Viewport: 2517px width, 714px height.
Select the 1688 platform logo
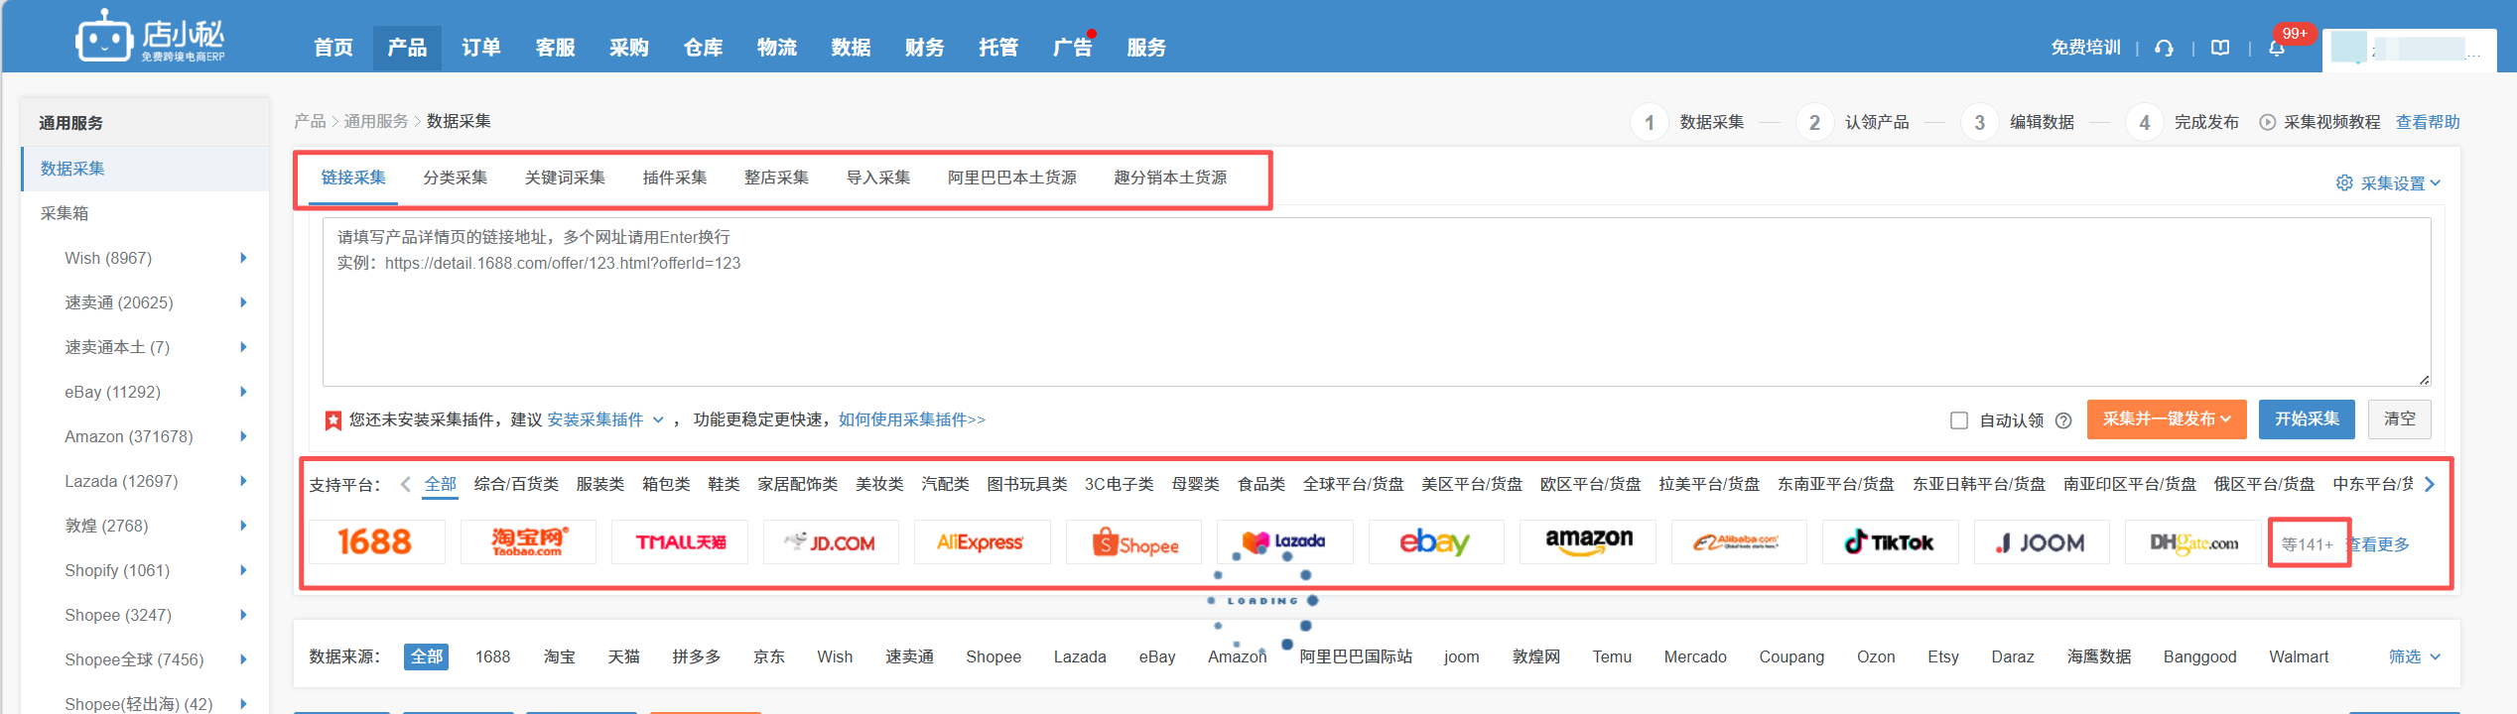[377, 541]
